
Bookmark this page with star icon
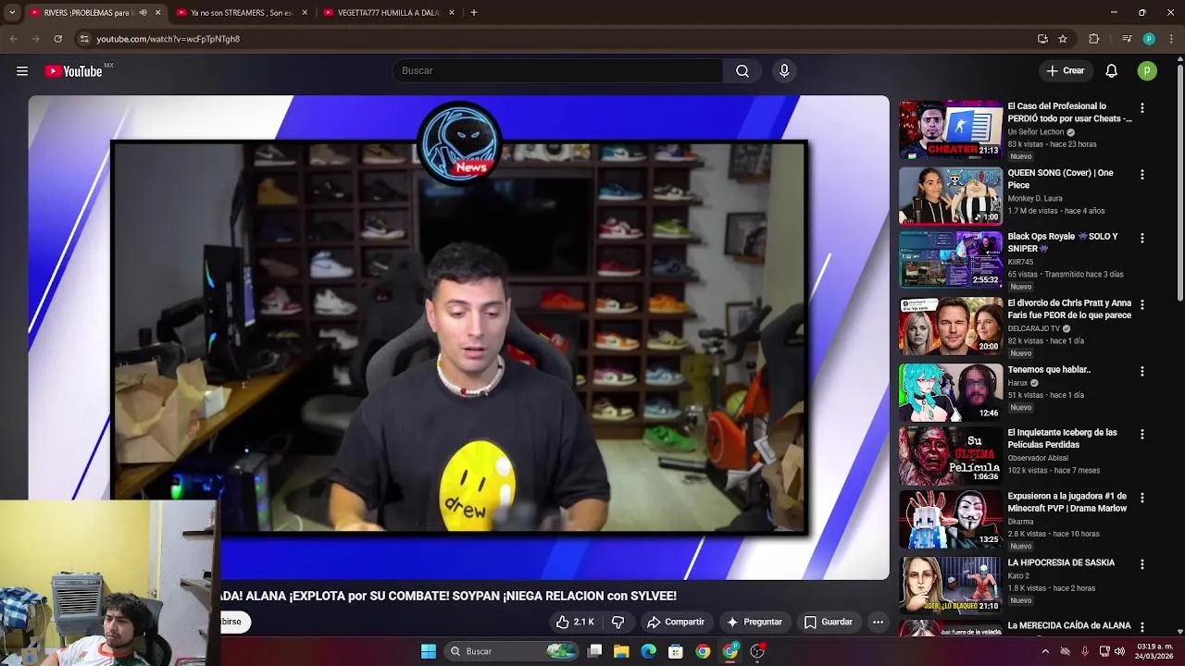click(1063, 39)
